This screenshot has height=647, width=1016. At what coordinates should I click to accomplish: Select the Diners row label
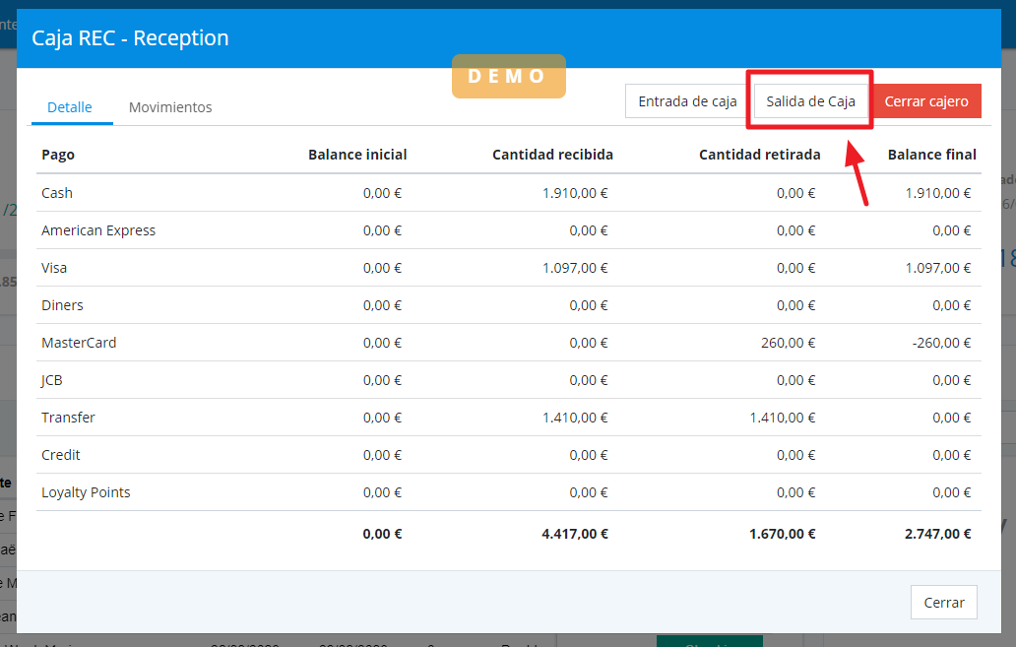click(x=62, y=305)
